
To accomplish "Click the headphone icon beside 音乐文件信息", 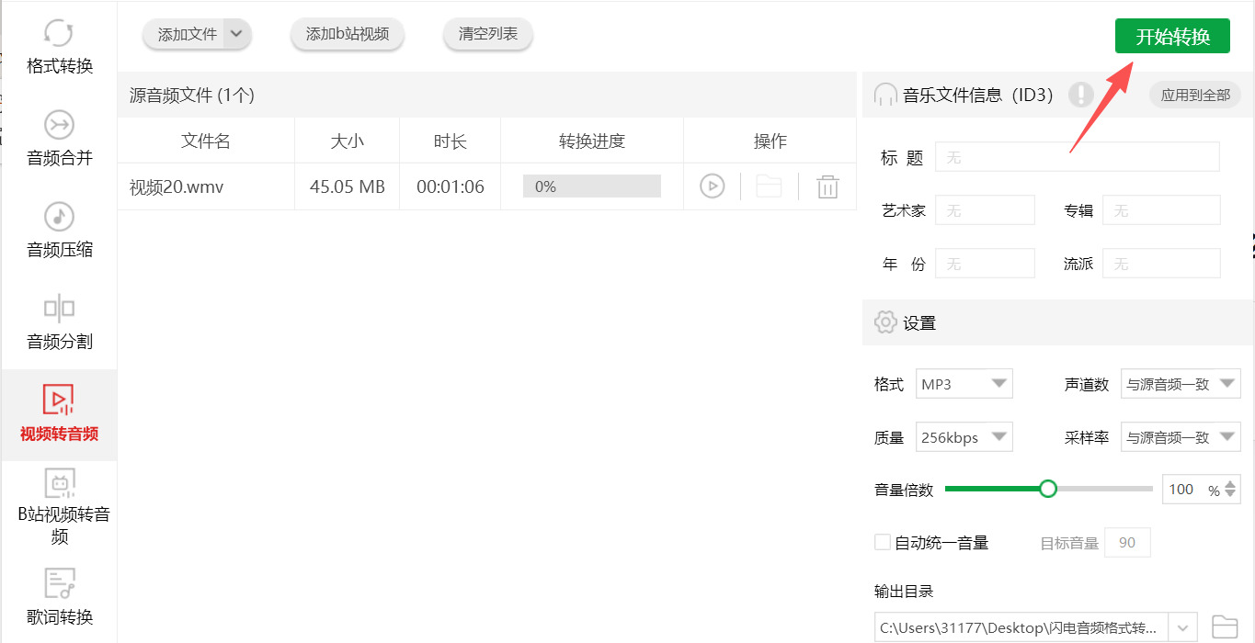I will [x=884, y=95].
